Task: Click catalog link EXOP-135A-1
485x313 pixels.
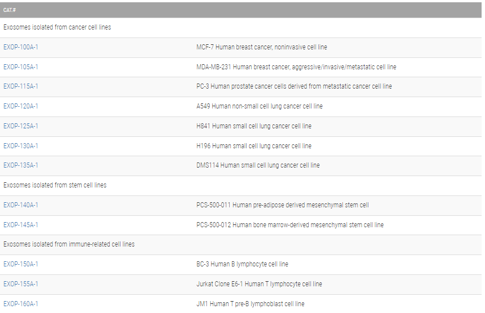Action: tap(21, 165)
